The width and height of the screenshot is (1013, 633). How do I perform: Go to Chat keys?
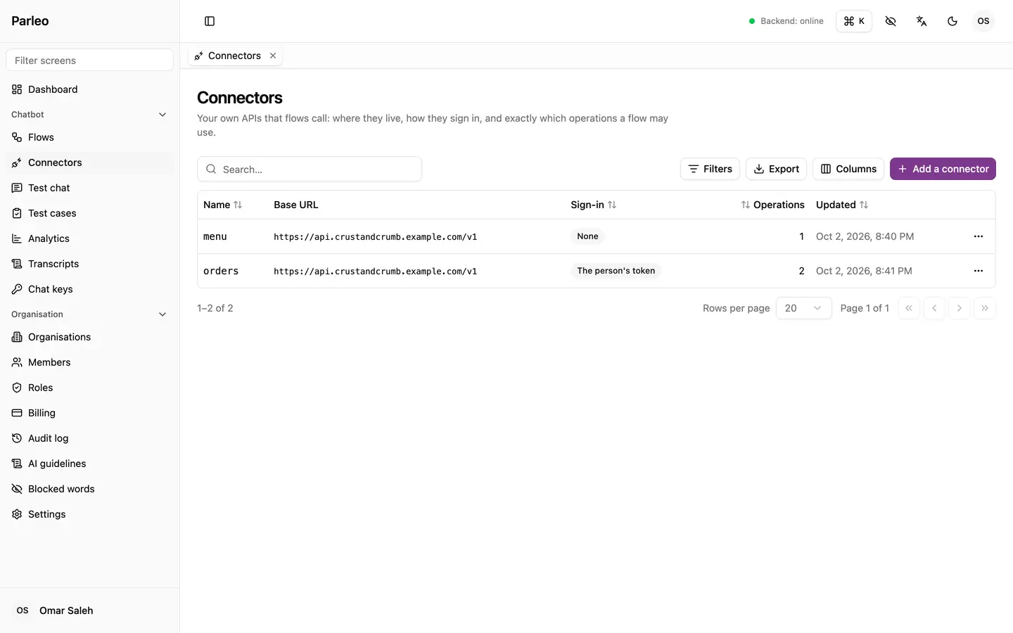(x=90, y=289)
